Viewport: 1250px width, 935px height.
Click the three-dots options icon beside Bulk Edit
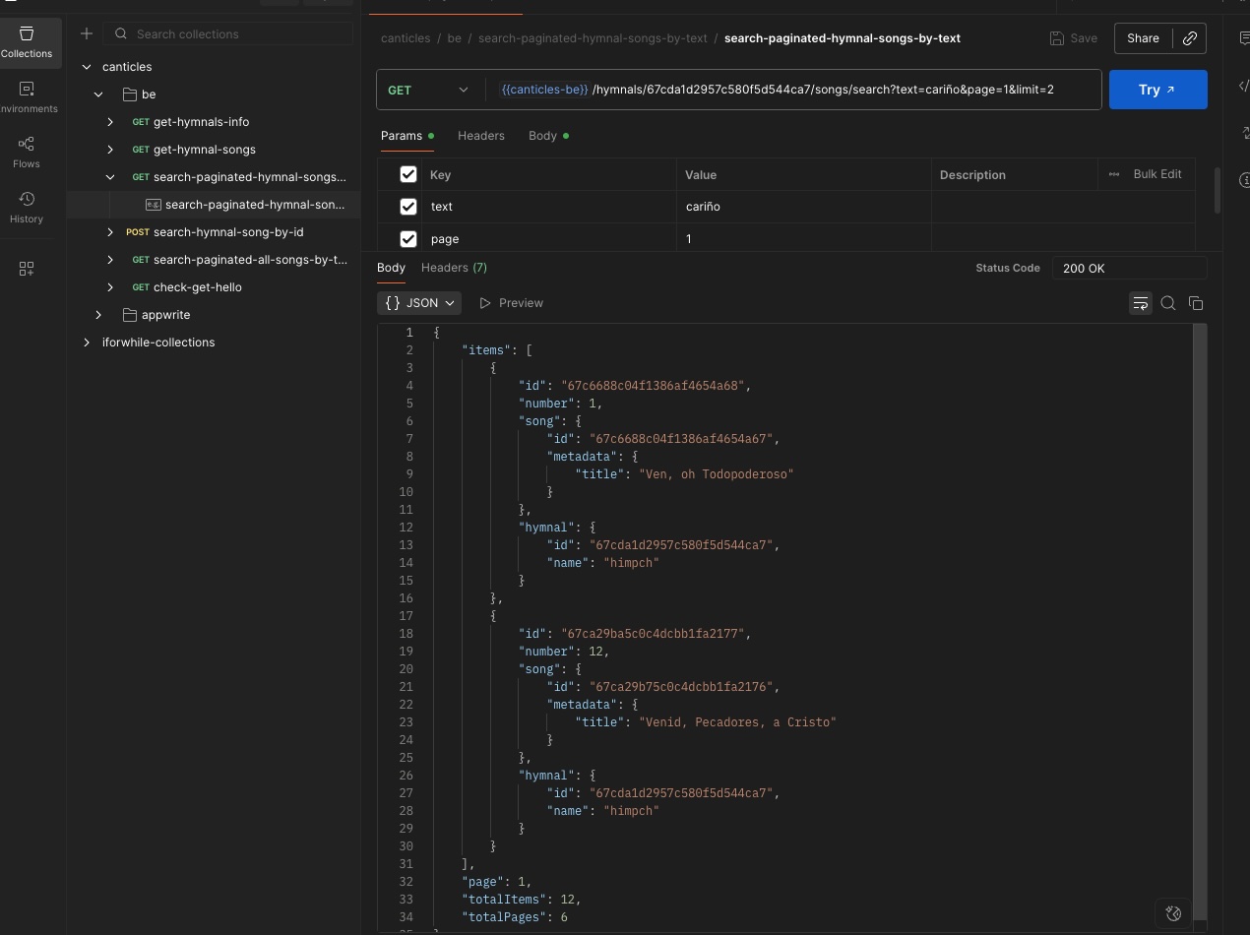[1114, 174]
